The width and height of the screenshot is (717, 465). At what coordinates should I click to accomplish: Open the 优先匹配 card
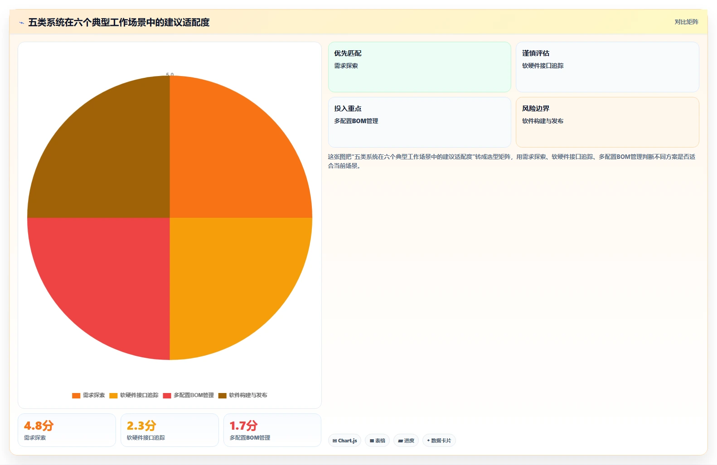pyautogui.click(x=419, y=67)
